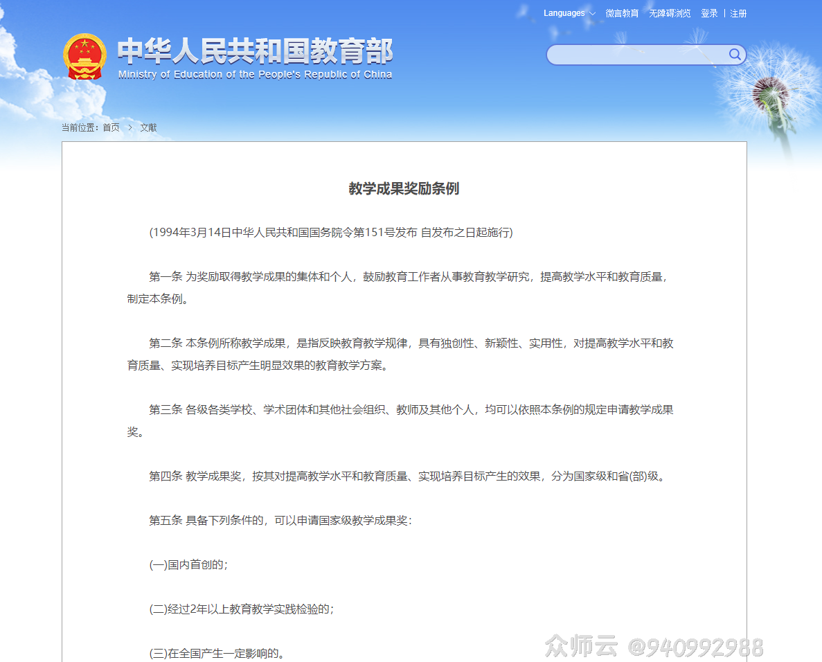Image resolution: width=822 pixels, height=662 pixels.
Task: Click the 中华人民共和国教育部 site title
Action: click(255, 51)
